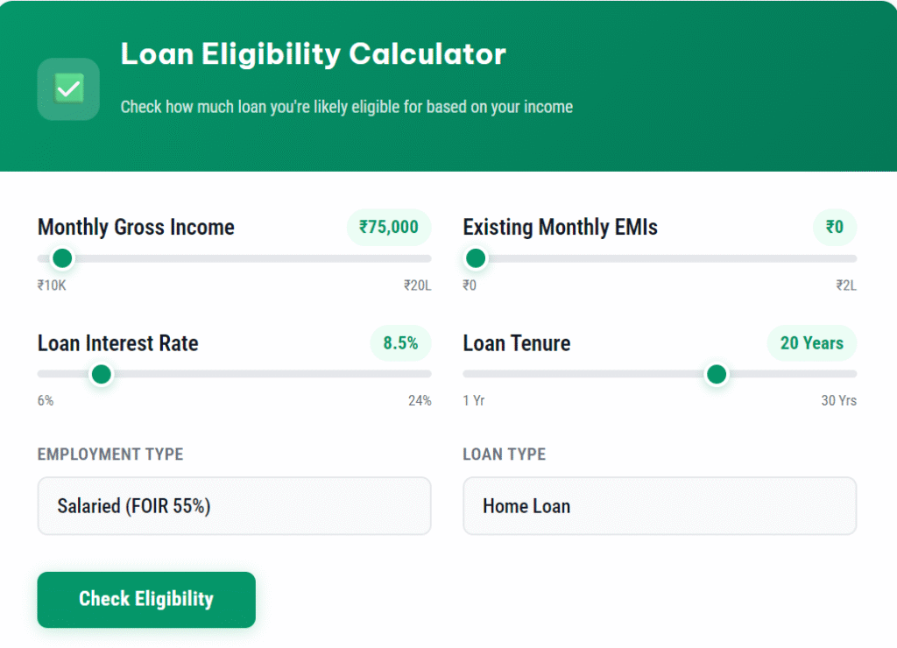The width and height of the screenshot is (897, 648).
Task: Click the EMPLOYMENT TYPE section heading
Action: (x=110, y=454)
